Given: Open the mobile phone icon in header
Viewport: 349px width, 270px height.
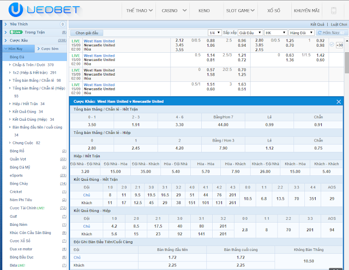Looking at the screenshot, I should 333,10.
